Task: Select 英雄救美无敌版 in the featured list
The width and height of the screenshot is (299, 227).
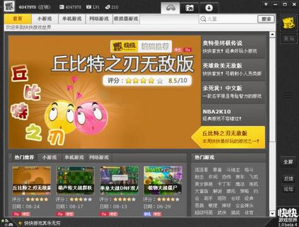Action: click(233, 69)
